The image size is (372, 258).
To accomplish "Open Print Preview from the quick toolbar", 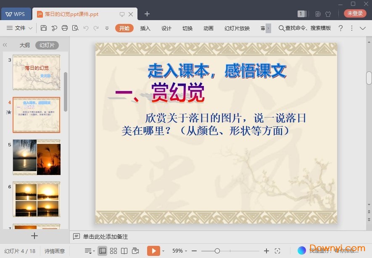I will coord(75,28).
